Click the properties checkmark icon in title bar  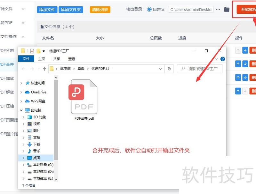pos(32,51)
